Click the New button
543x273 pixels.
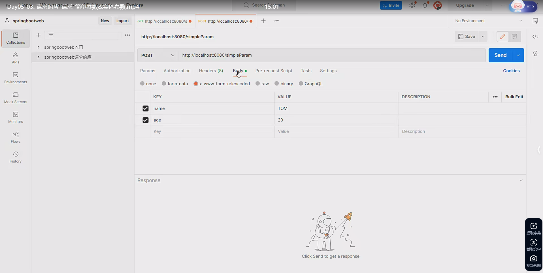(105, 21)
